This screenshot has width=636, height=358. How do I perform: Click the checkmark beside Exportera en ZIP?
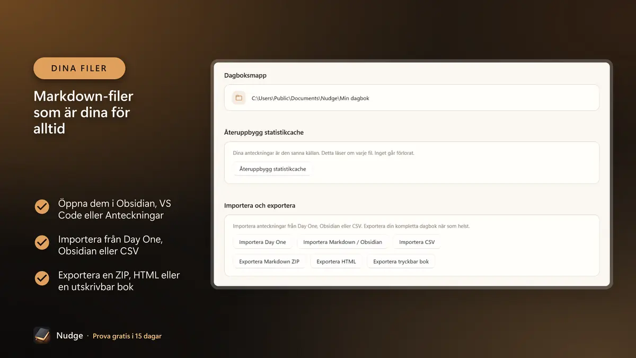click(x=42, y=278)
